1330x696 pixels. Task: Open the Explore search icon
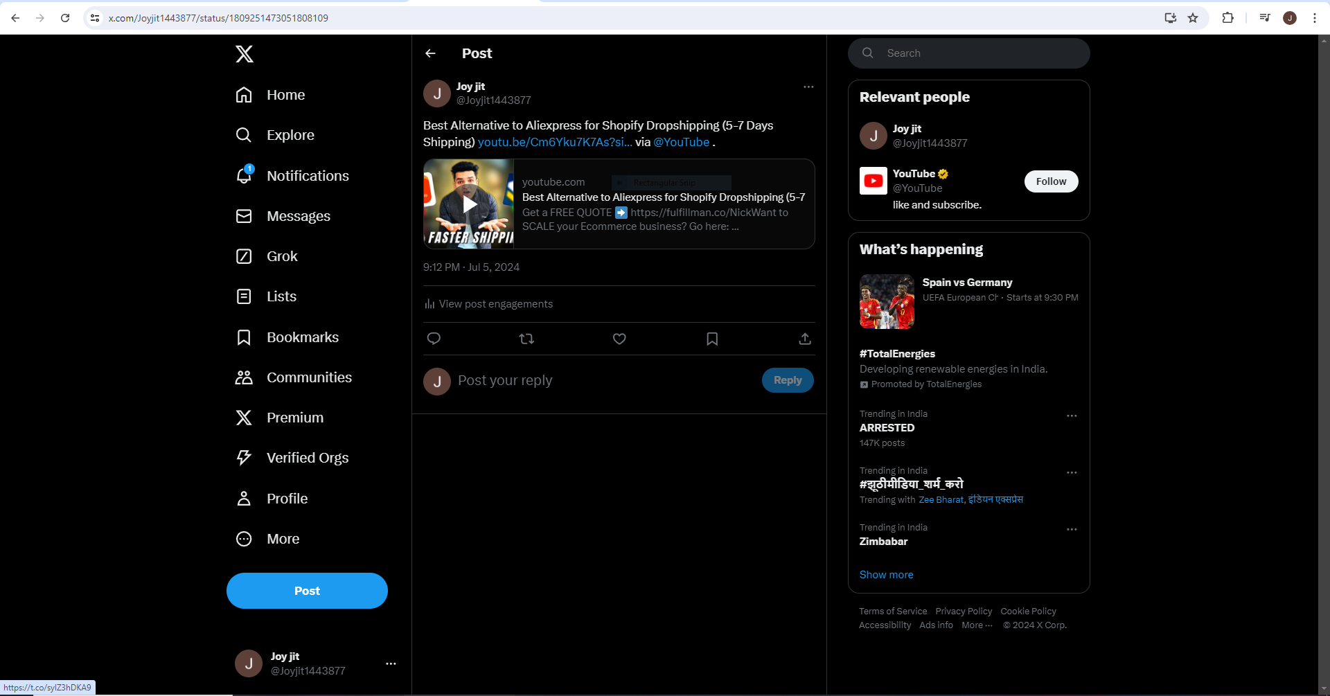coord(244,135)
